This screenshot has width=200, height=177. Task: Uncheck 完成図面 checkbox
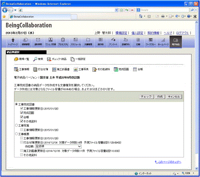[x=22, y=113]
